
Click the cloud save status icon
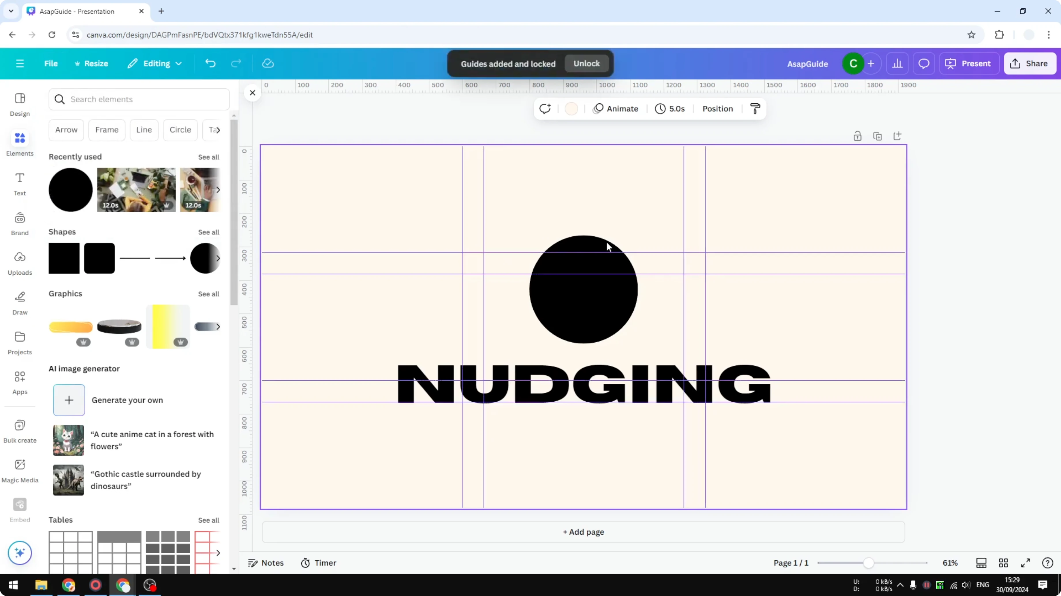[x=268, y=63]
